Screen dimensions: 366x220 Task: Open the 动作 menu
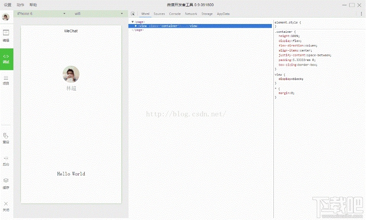[20, 5]
